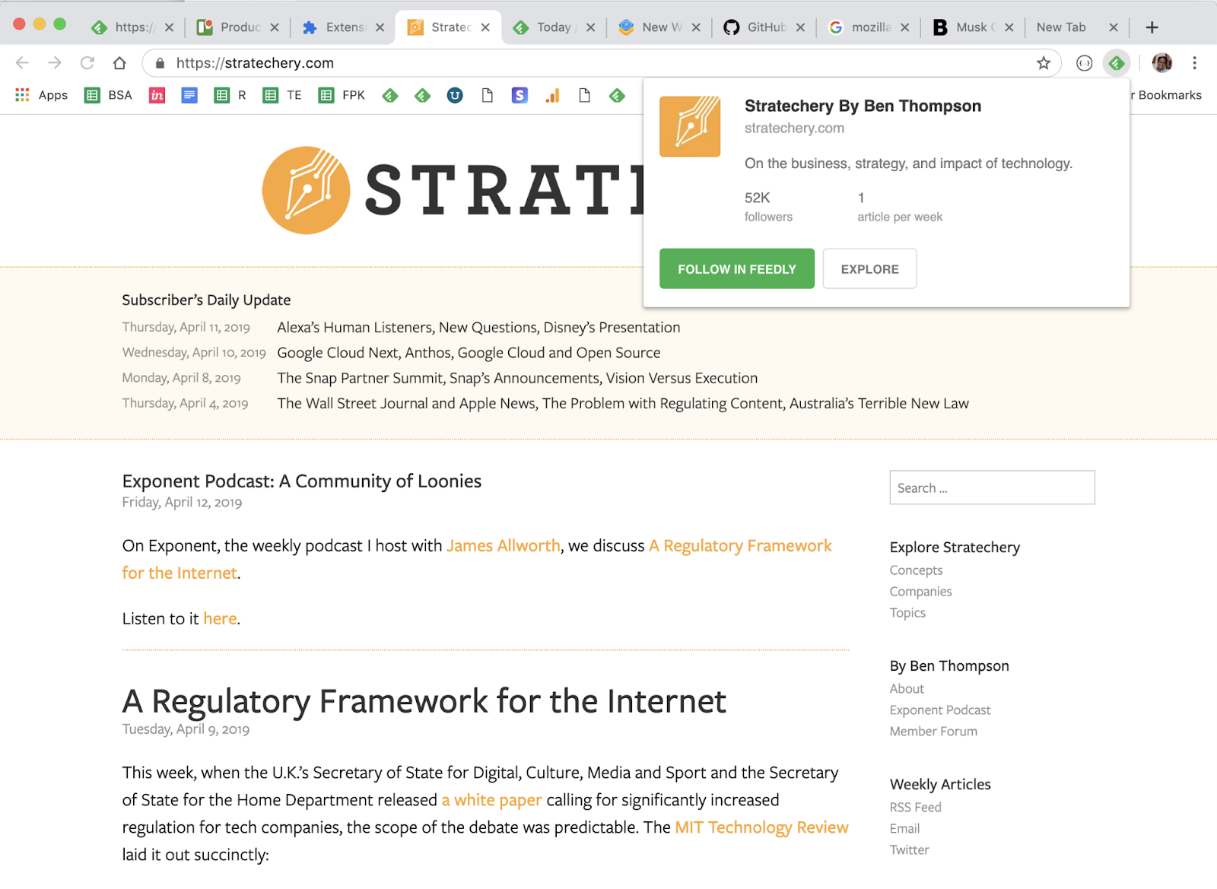Open the BSA spreadsheet bookmark
Viewport: 1217px width, 889px height.
coord(109,95)
